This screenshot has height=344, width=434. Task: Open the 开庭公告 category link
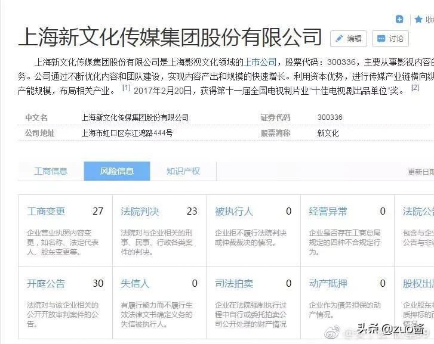tap(46, 284)
